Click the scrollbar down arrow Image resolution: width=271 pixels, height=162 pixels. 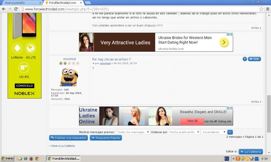[x=269, y=153]
